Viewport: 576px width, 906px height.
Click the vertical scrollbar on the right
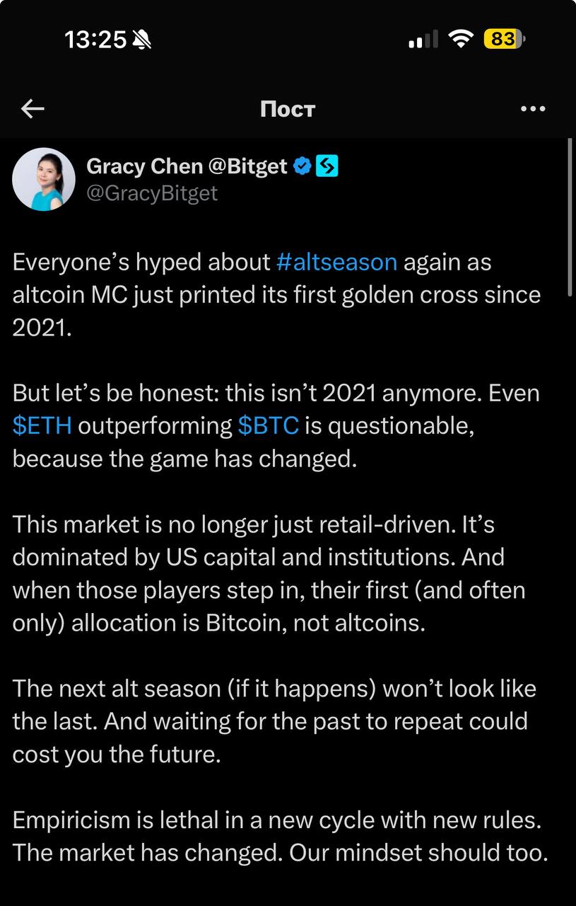point(570,217)
